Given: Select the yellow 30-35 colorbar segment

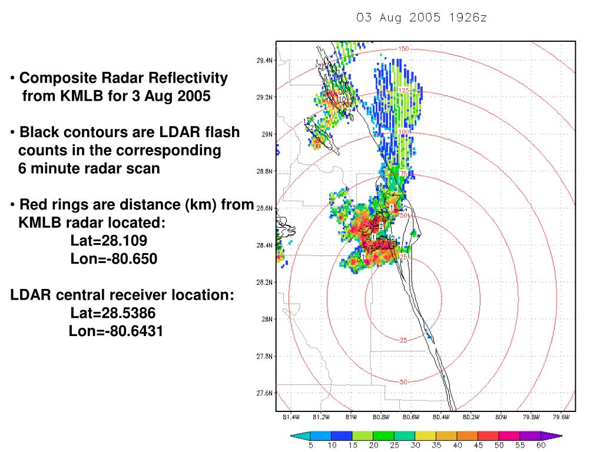Looking at the screenshot, I should 425,436.
